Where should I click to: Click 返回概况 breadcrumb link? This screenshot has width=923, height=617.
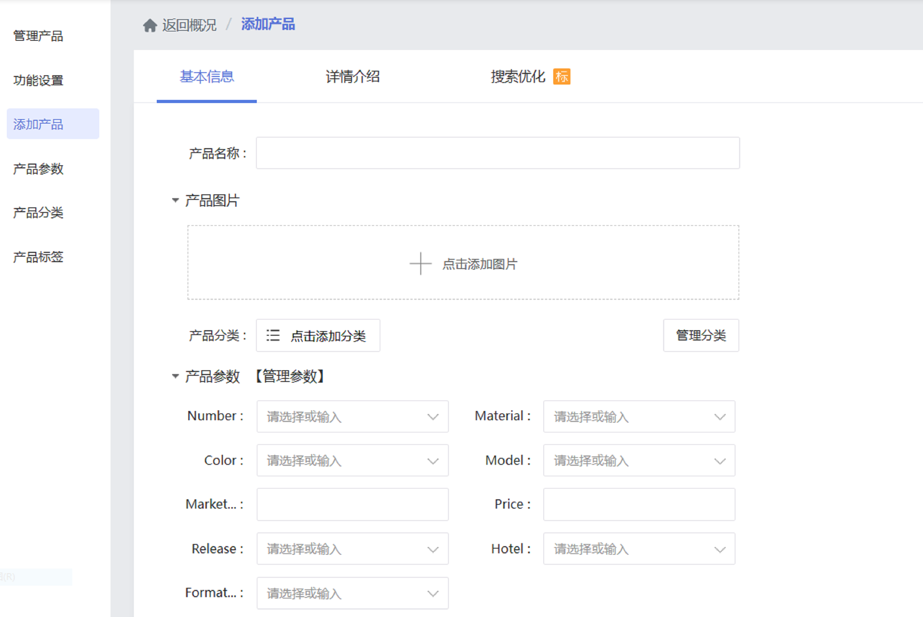[x=189, y=26]
